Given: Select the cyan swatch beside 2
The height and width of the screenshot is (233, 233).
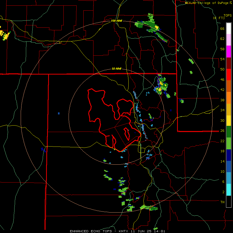Looking at the screenshot, I should (229, 190).
